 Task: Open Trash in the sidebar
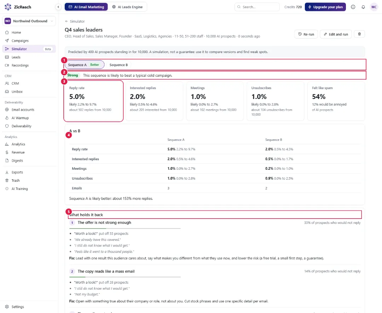(x=29, y=180)
